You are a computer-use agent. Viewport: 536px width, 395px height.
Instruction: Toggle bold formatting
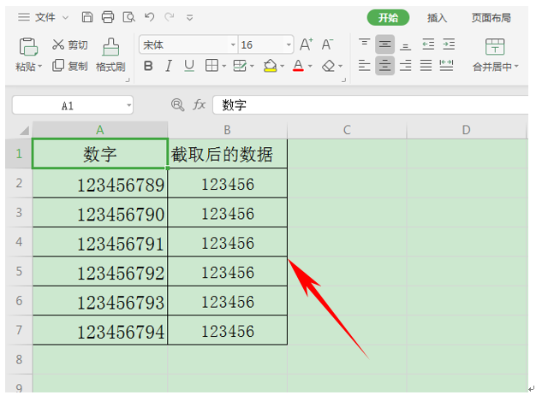148,66
